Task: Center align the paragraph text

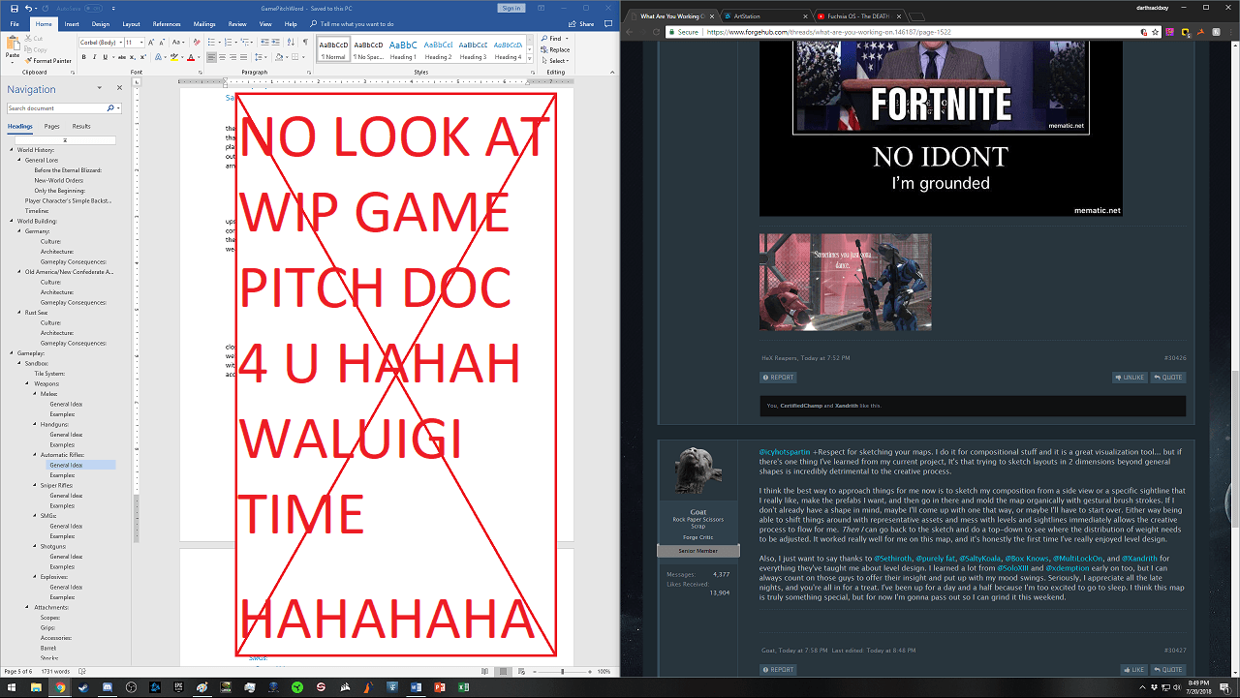Action: point(221,57)
